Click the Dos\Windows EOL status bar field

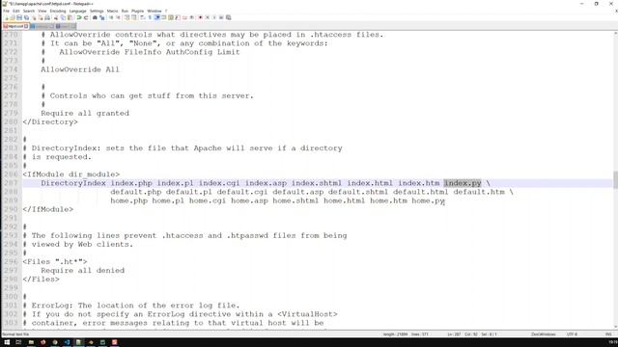(x=543, y=334)
